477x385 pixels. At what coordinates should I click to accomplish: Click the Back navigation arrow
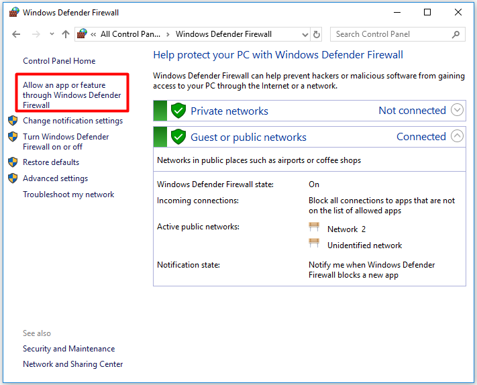click(16, 34)
